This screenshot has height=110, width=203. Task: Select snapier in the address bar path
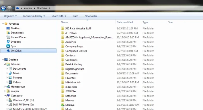pos(28,8)
